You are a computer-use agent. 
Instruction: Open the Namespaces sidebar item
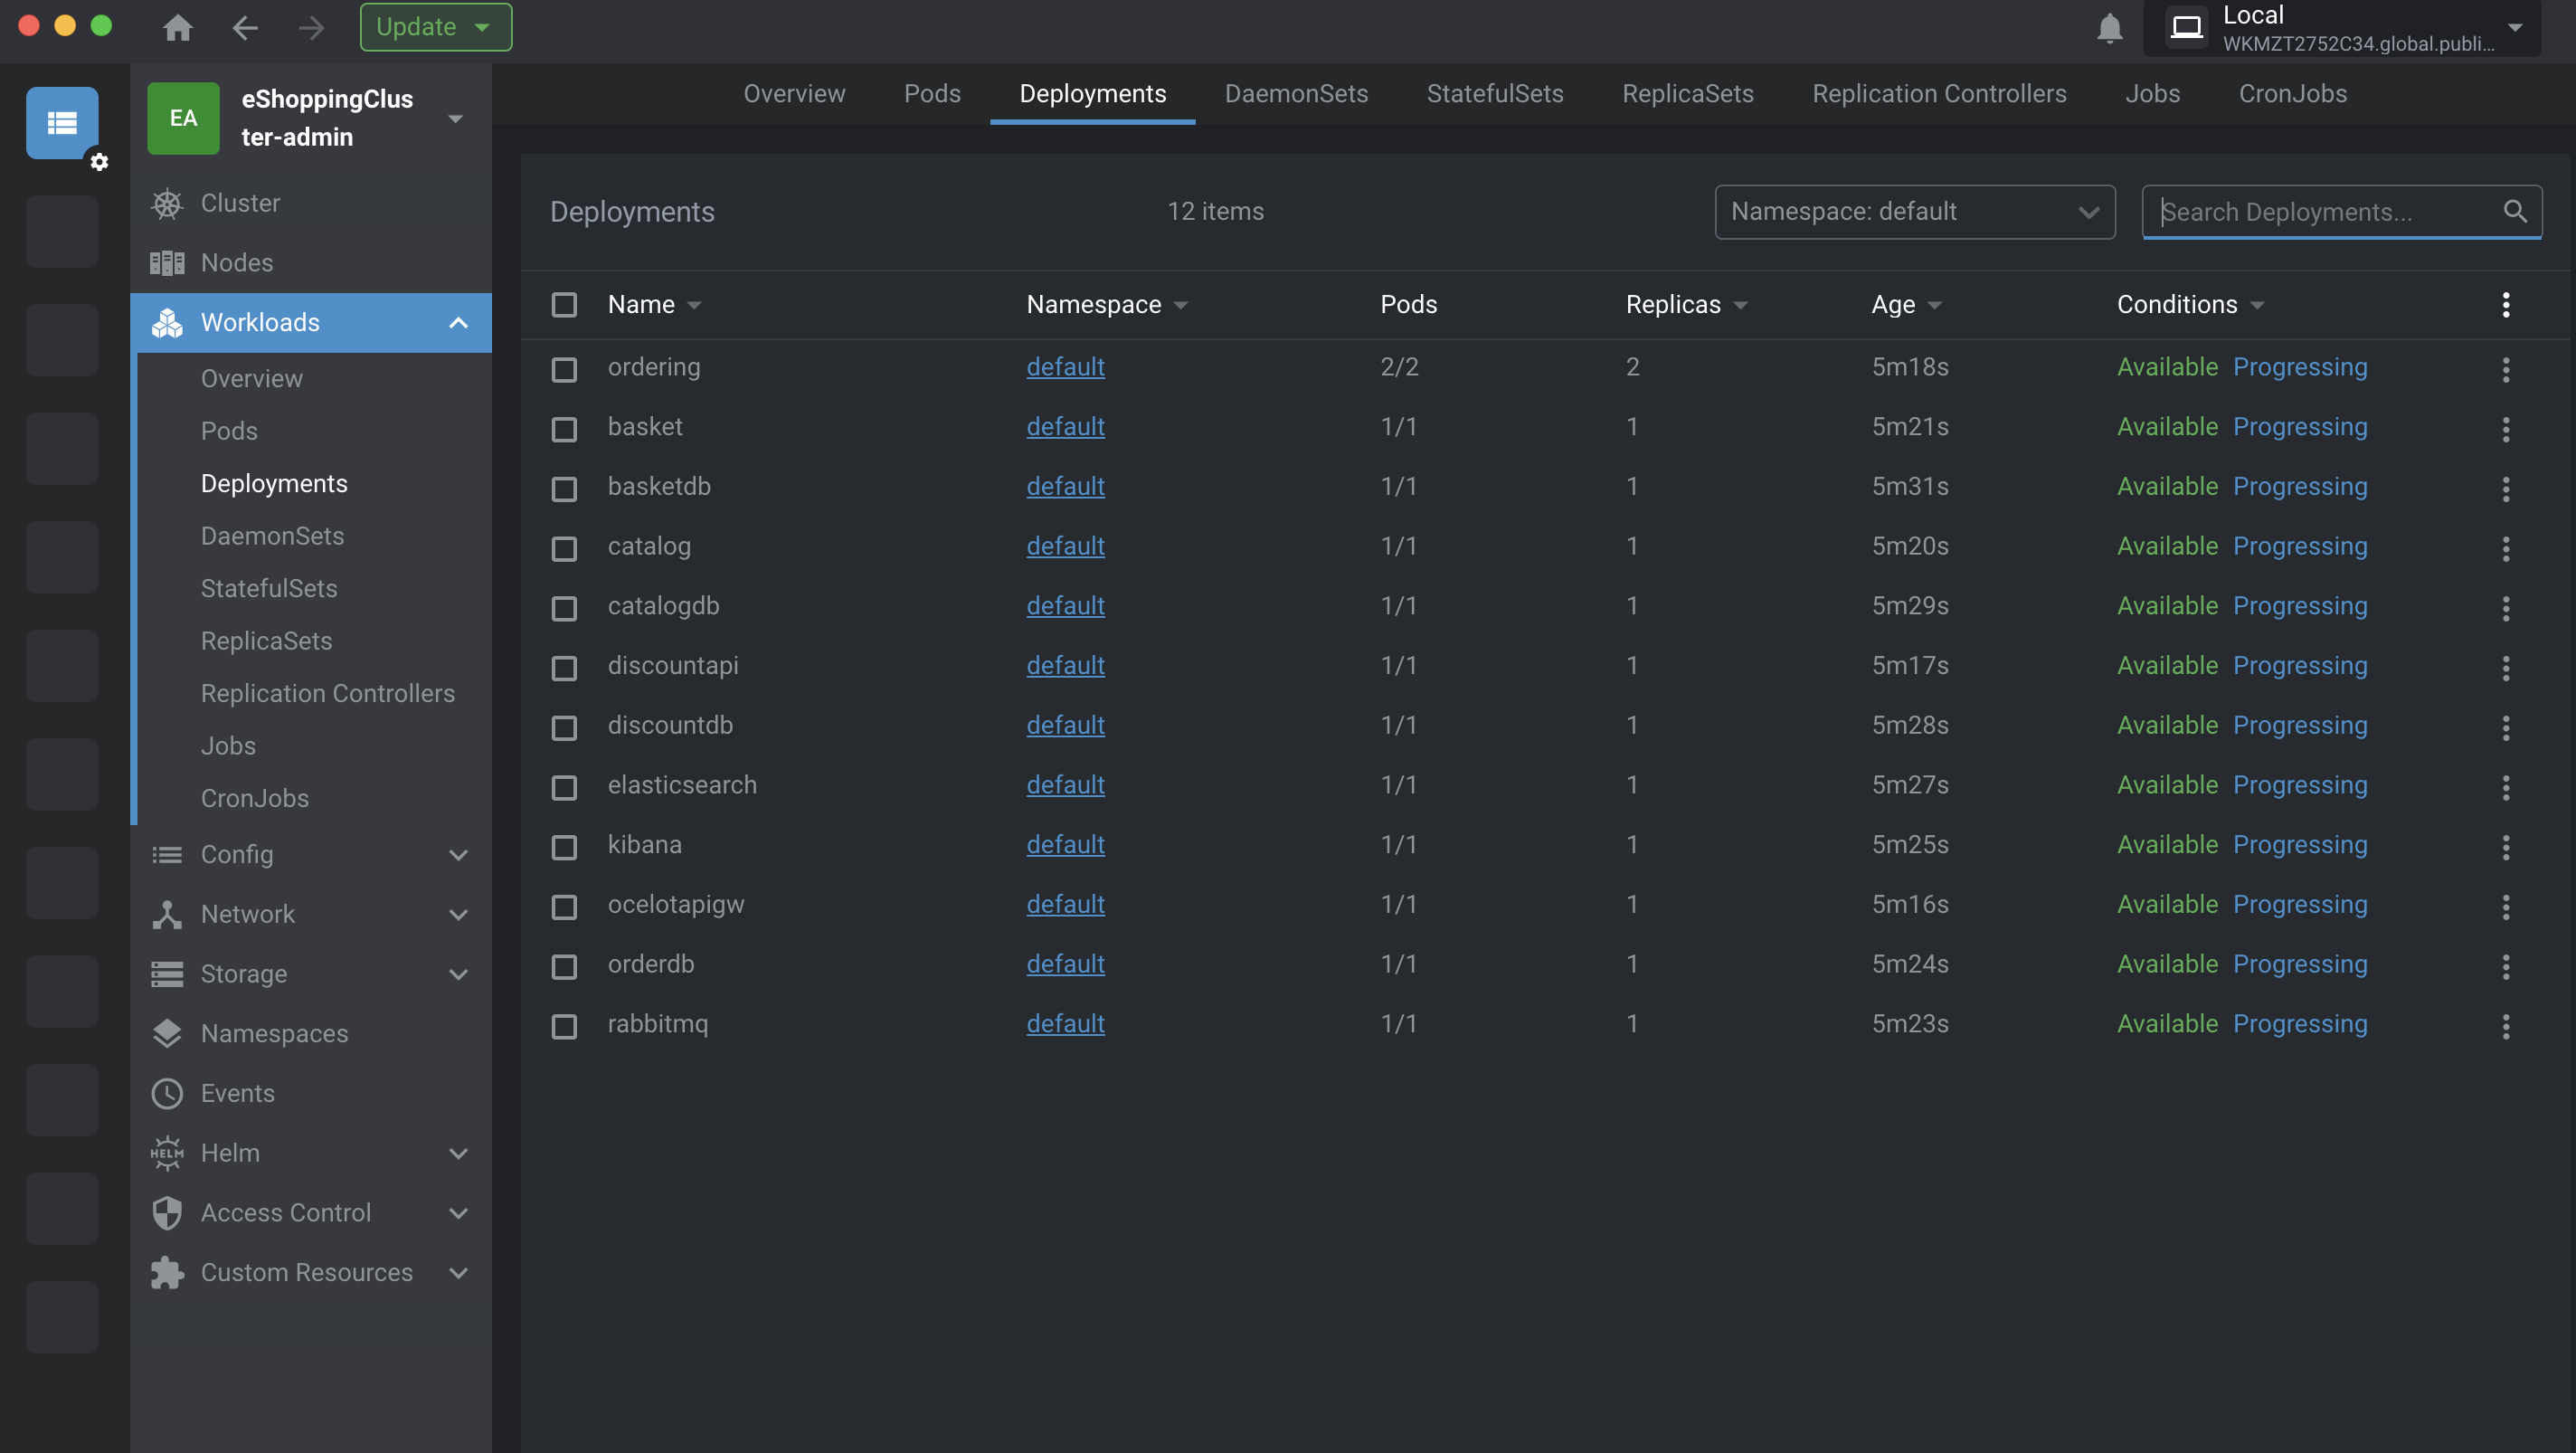[310, 1033]
